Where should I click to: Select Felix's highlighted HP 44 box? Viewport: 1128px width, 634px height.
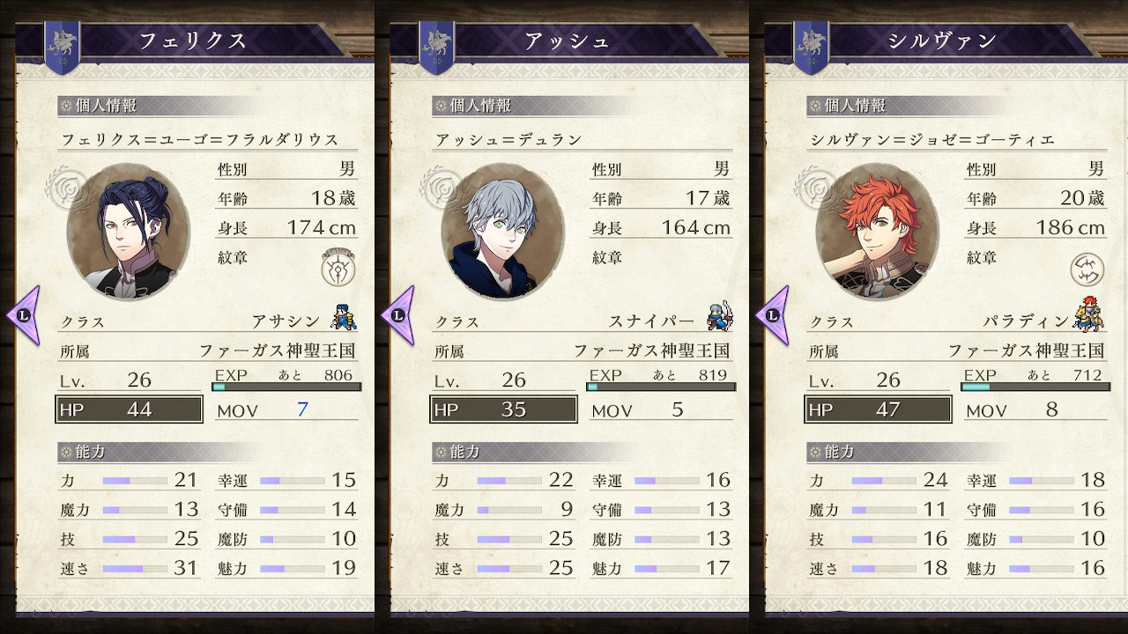pos(130,409)
